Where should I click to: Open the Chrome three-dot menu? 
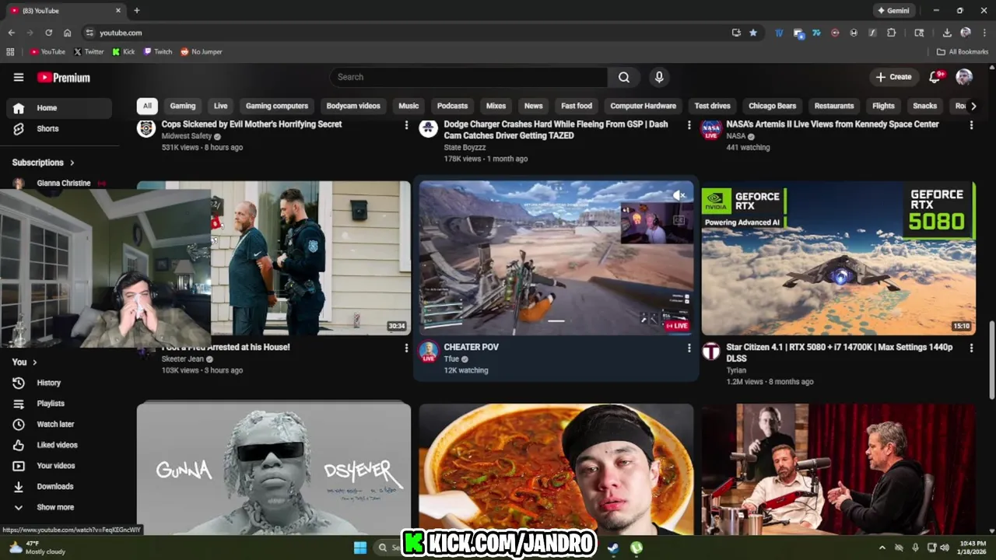tap(984, 33)
